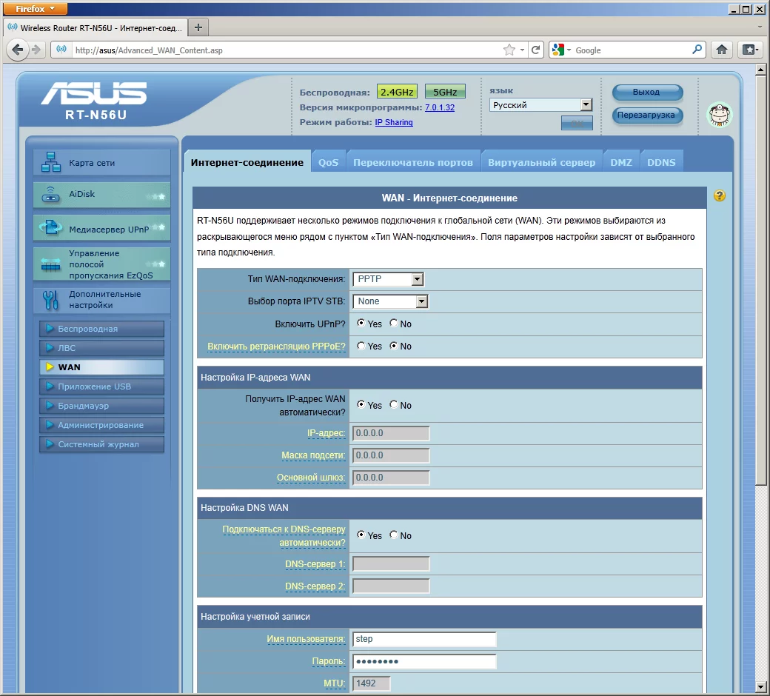This screenshot has width=770, height=696.
Task: Click the Включить ретрансляцию PPPoE help link
Action: [x=276, y=347]
